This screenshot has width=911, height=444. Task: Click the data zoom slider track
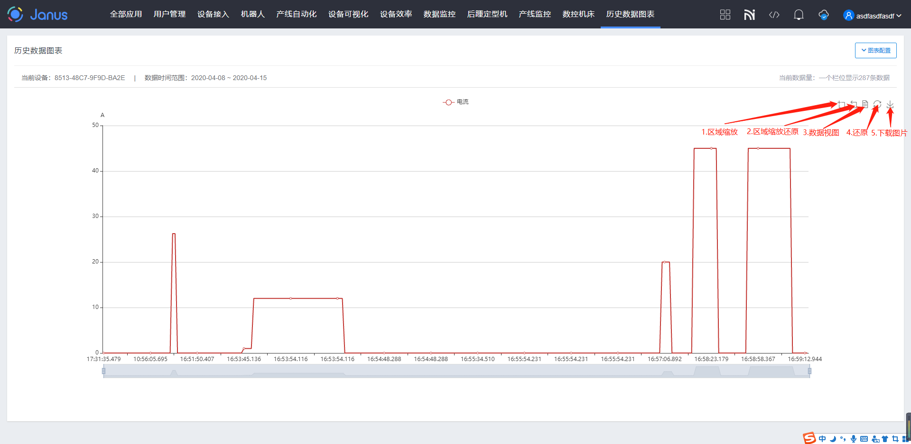[456, 371]
